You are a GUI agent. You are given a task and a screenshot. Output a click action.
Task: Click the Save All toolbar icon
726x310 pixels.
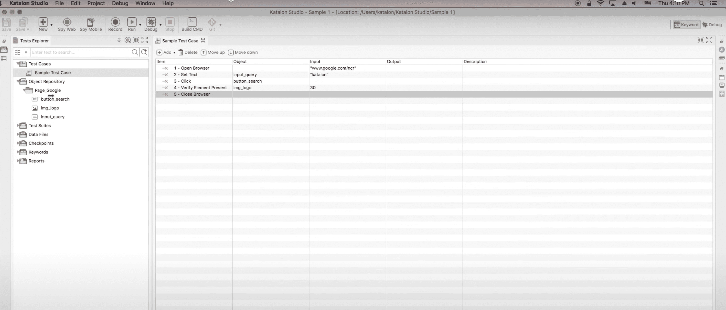(x=23, y=24)
